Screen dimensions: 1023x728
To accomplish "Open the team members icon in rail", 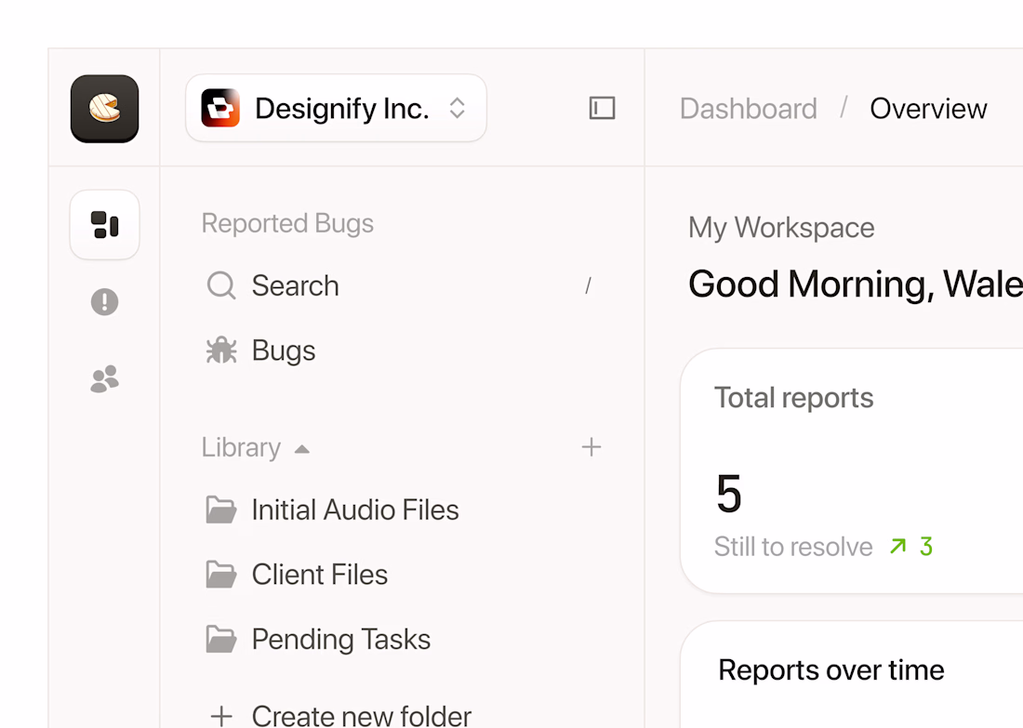I will (104, 378).
